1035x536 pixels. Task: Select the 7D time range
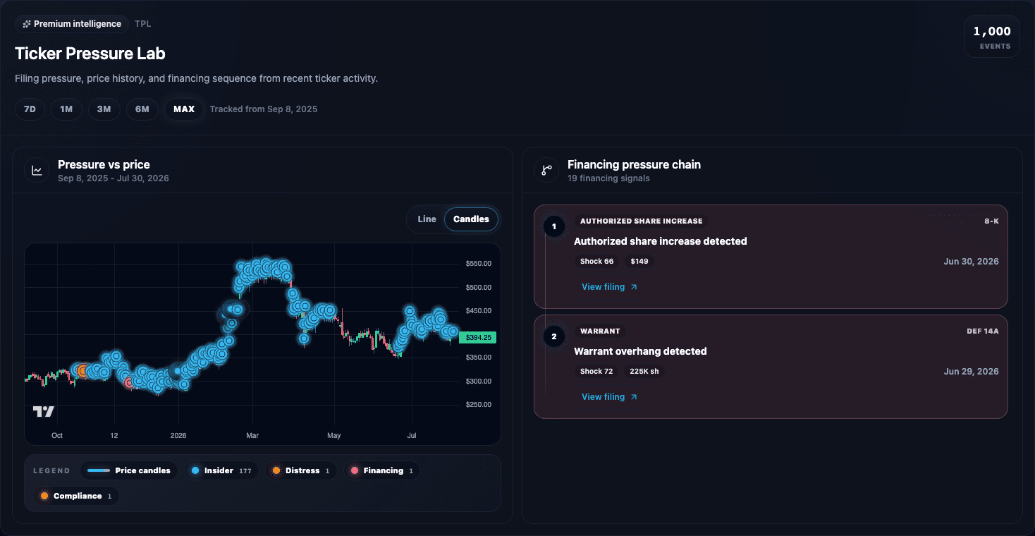pos(30,109)
